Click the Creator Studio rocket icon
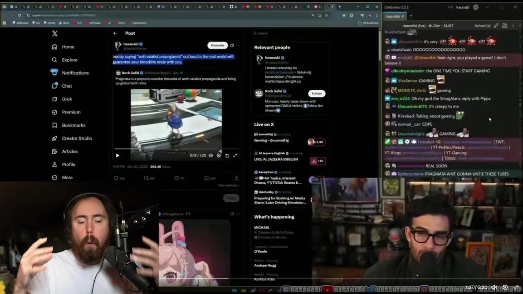The image size is (523, 294). point(54,138)
